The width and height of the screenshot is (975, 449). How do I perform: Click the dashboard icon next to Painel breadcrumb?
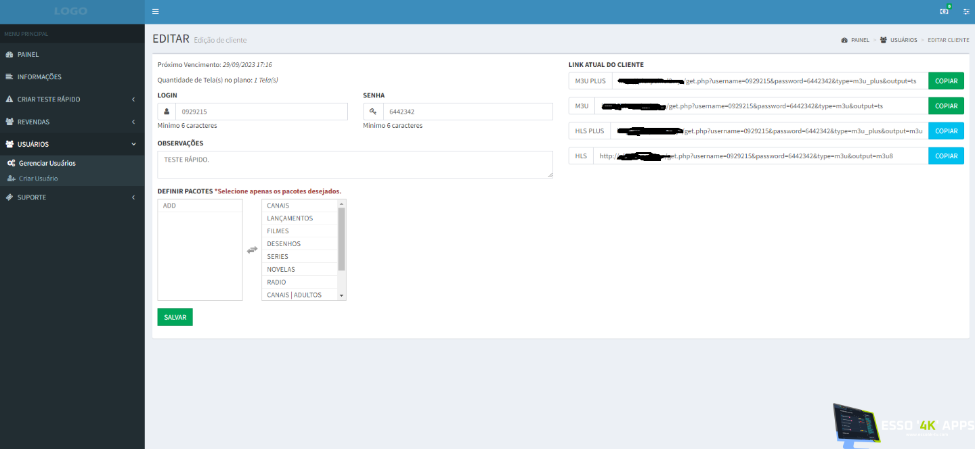tap(844, 40)
